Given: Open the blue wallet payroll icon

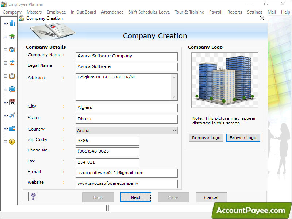Looking at the screenshot, I should (x=12, y=128).
